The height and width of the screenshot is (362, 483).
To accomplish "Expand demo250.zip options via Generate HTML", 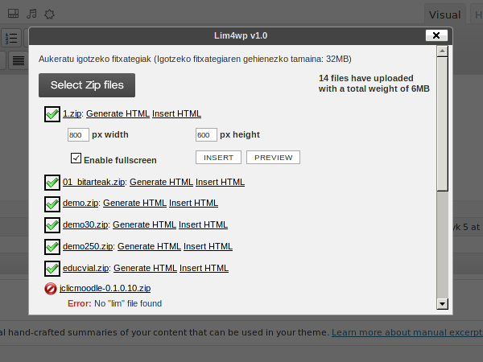I will coord(149,246).
